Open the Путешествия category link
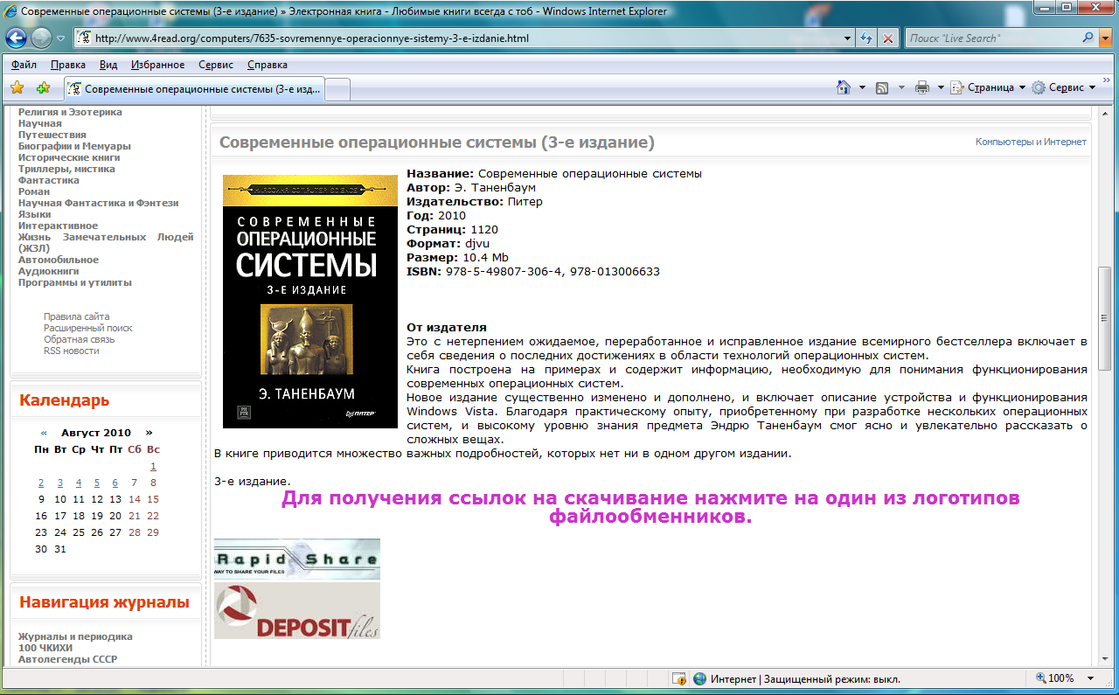Screen dimensions: 1119x695 click(52, 135)
